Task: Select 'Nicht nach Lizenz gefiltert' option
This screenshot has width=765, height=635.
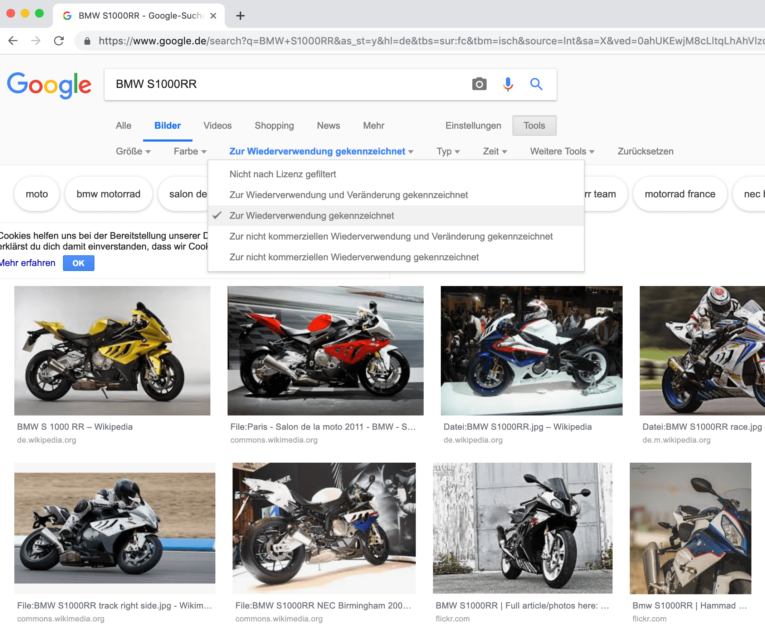Action: point(283,174)
